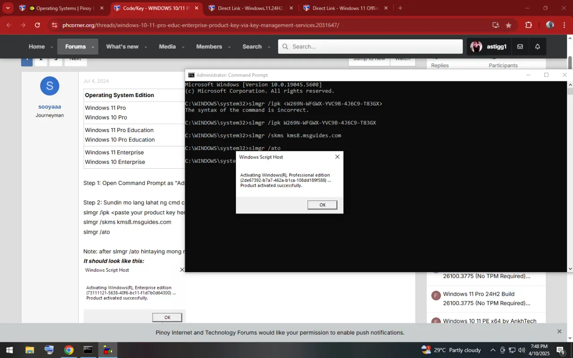Expand the Home menu dropdown arrow
Screen dimensions: 573x358
pyautogui.click(x=52, y=47)
